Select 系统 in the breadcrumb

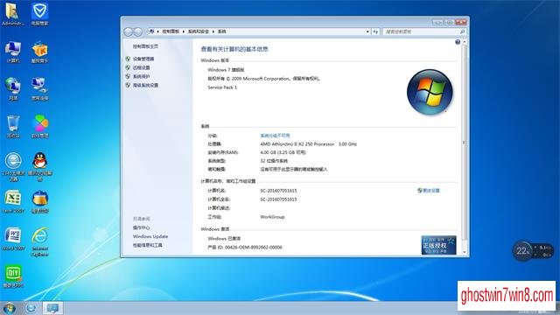tap(221, 31)
